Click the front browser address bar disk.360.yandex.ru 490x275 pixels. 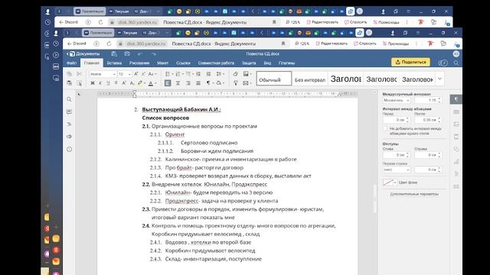point(146,44)
